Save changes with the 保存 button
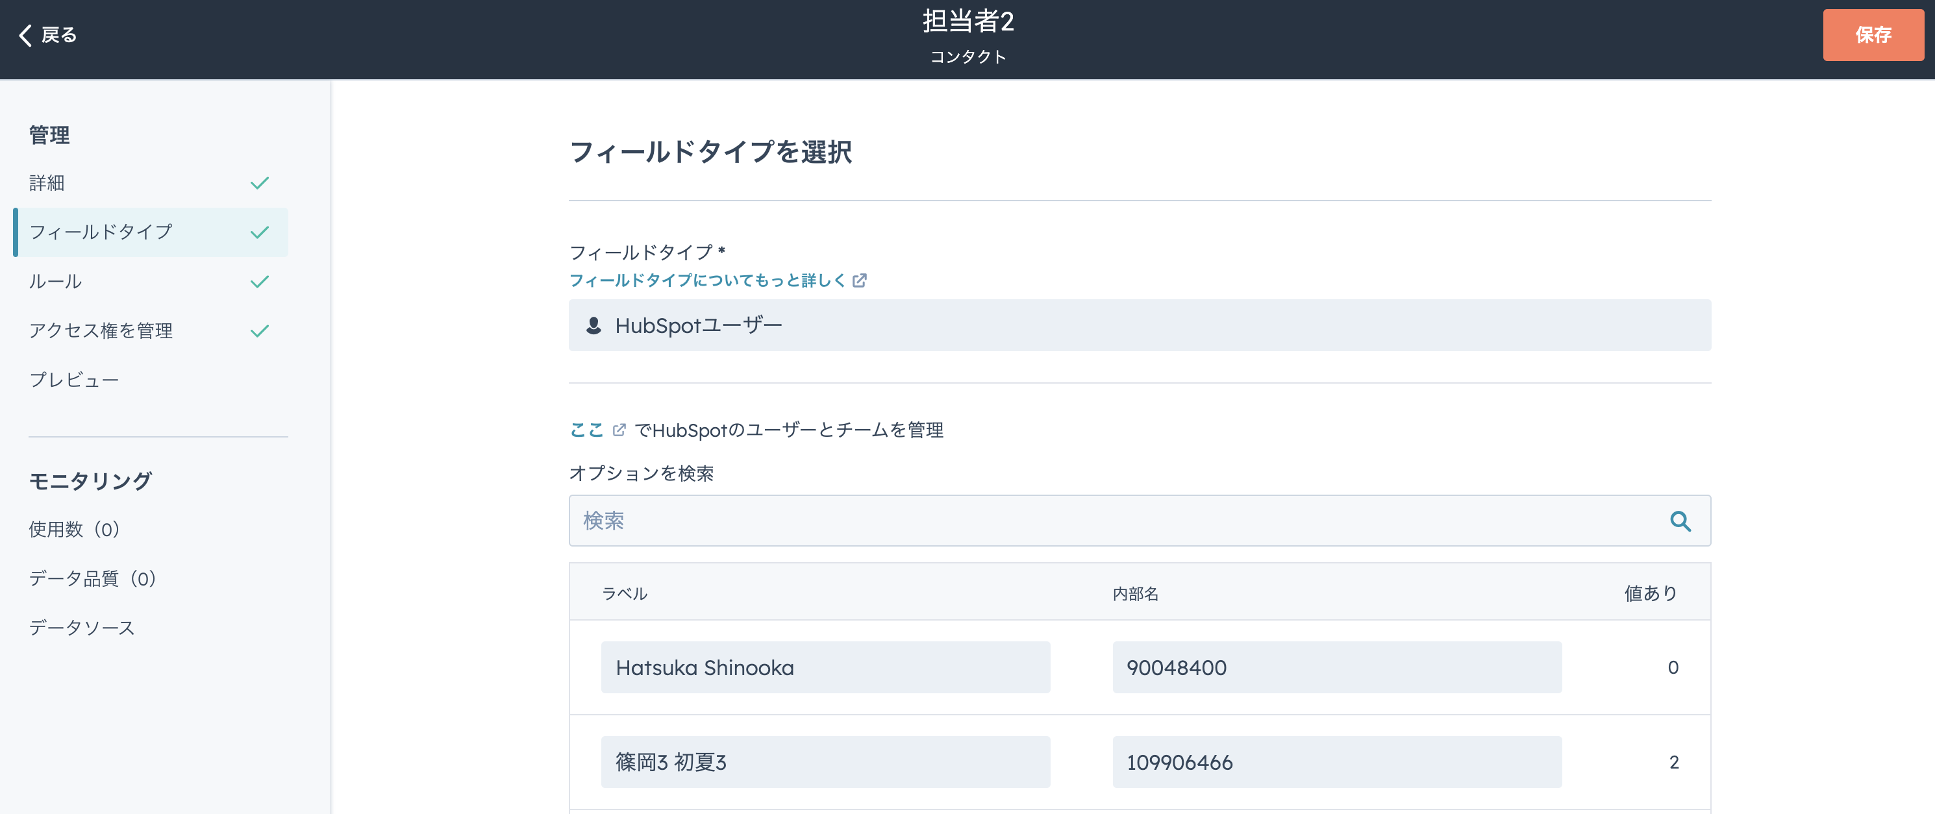The image size is (1935, 814). (x=1873, y=34)
